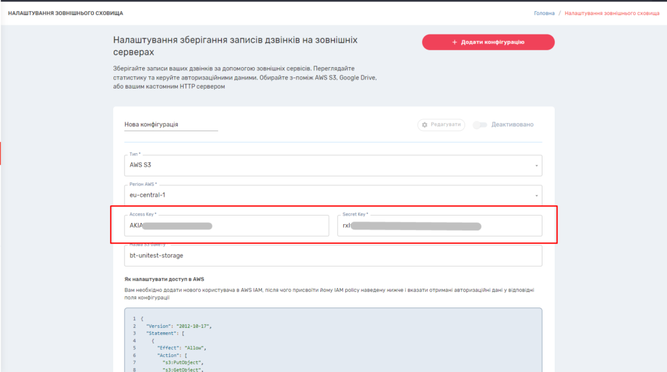Click the bt-unitest-storage bucket name field

click(332, 255)
